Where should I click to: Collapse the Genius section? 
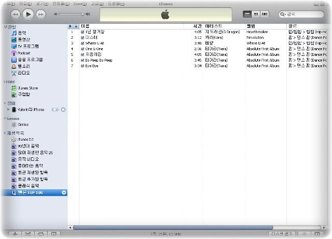[5, 118]
